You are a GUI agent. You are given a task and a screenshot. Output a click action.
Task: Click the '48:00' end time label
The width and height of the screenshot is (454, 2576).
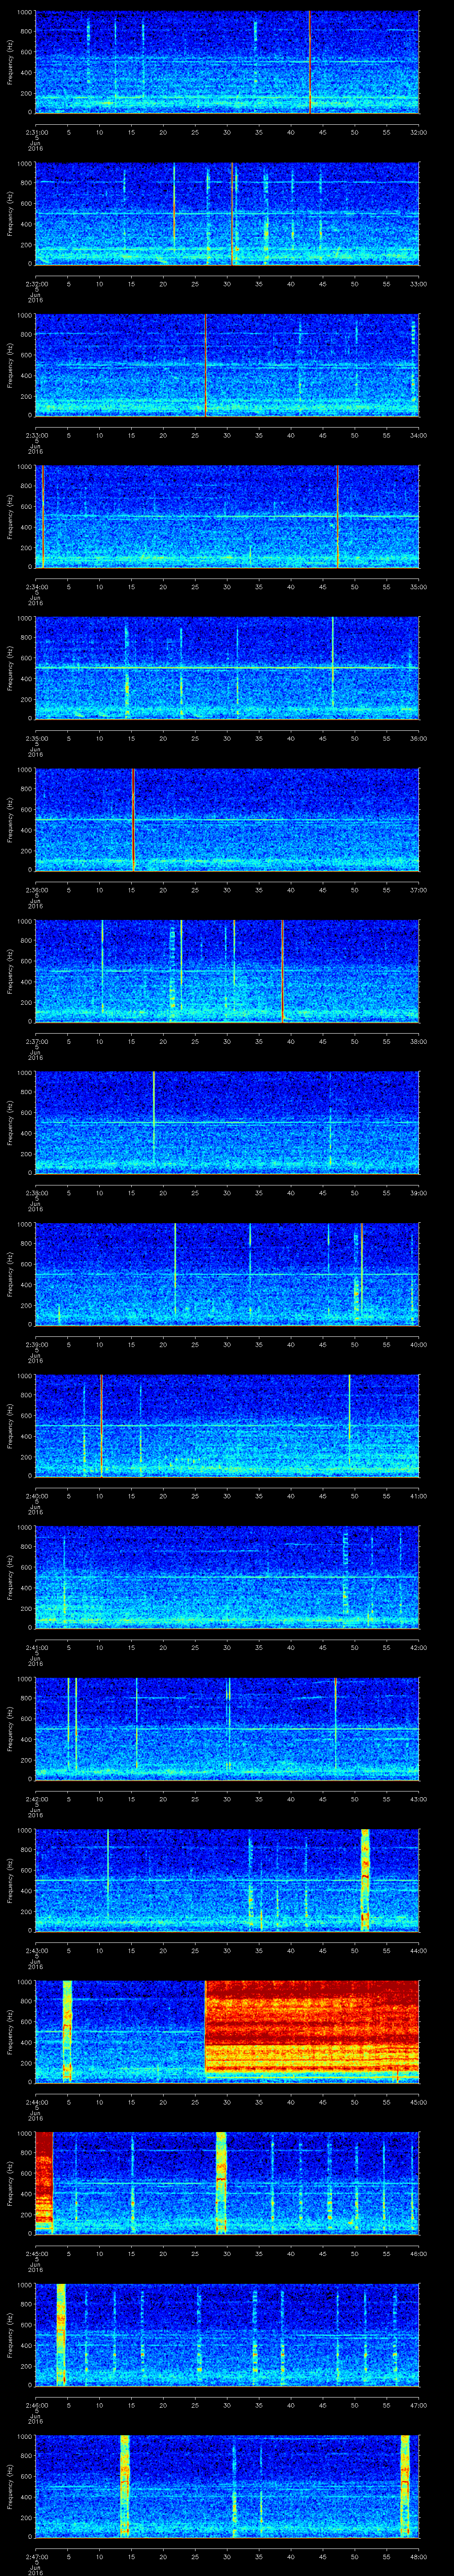[x=418, y=2556]
